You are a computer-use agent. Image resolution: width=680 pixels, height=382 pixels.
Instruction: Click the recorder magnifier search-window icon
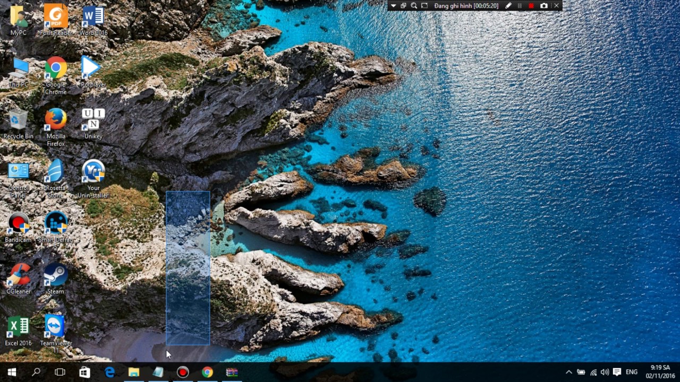(x=414, y=6)
